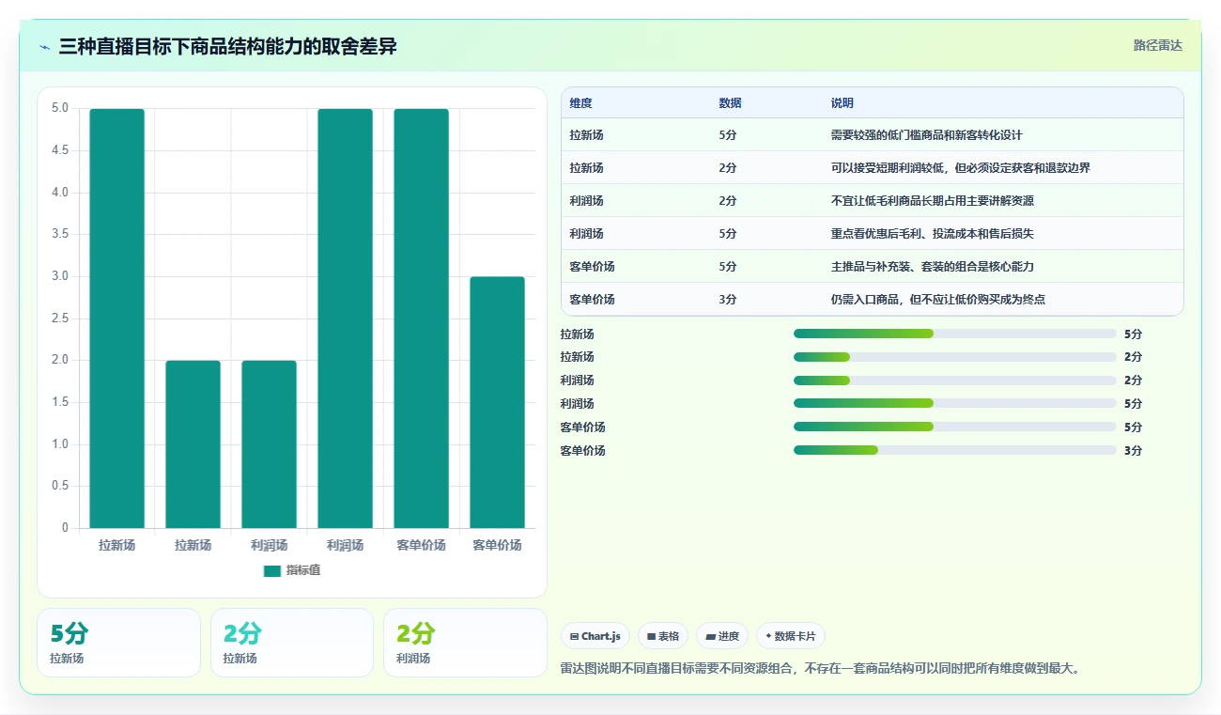Click the 客单价场 bar reaching 3.0

[x=498, y=402]
